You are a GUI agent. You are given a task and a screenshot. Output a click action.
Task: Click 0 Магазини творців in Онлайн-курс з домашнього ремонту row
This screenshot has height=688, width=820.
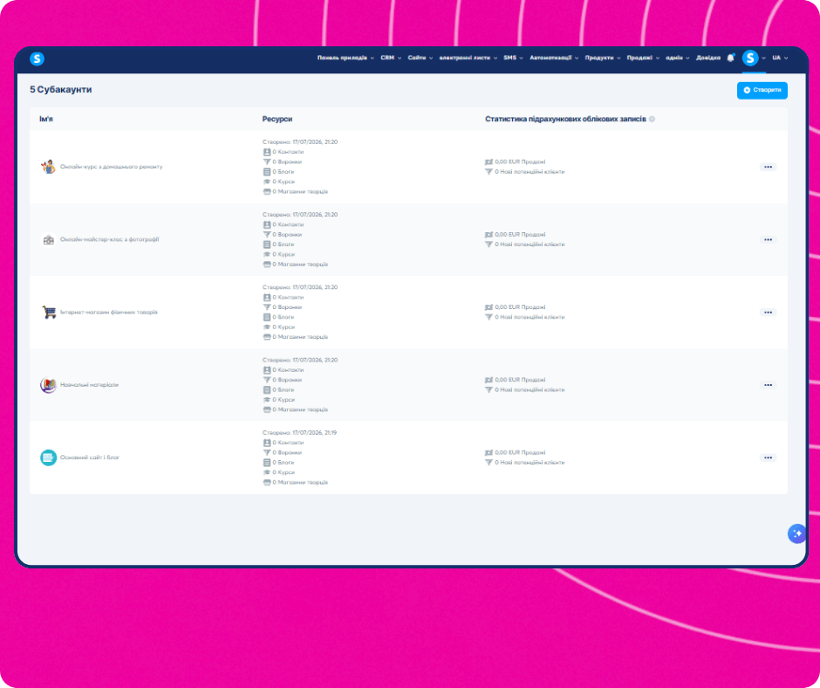click(300, 191)
